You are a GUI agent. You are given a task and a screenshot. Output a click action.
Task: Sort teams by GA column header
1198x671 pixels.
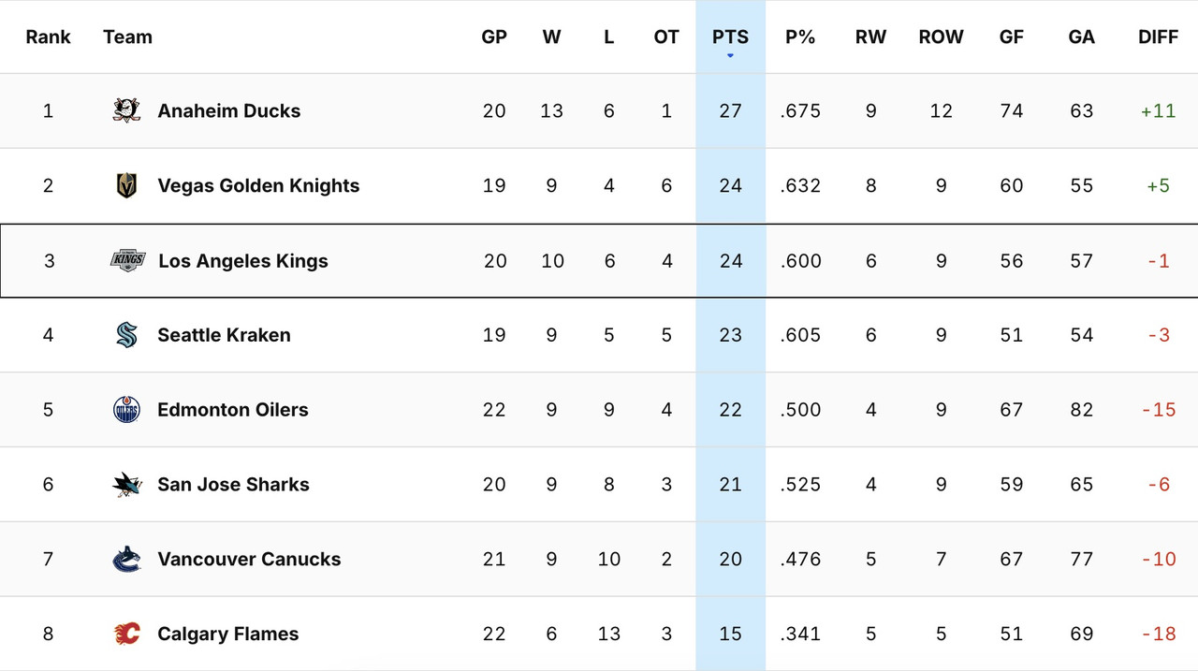click(1081, 36)
